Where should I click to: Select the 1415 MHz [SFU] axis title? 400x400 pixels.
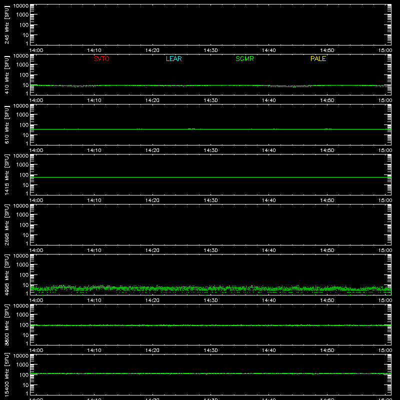click(x=6, y=174)
